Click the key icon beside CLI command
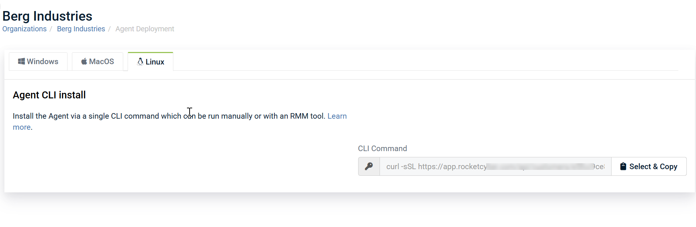The image size is (696, 227). pos(369,167)
